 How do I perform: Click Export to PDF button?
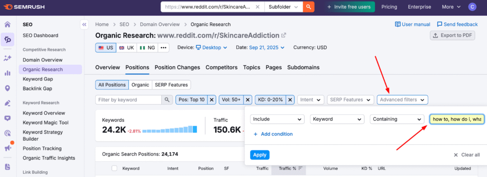pos(453,35)
